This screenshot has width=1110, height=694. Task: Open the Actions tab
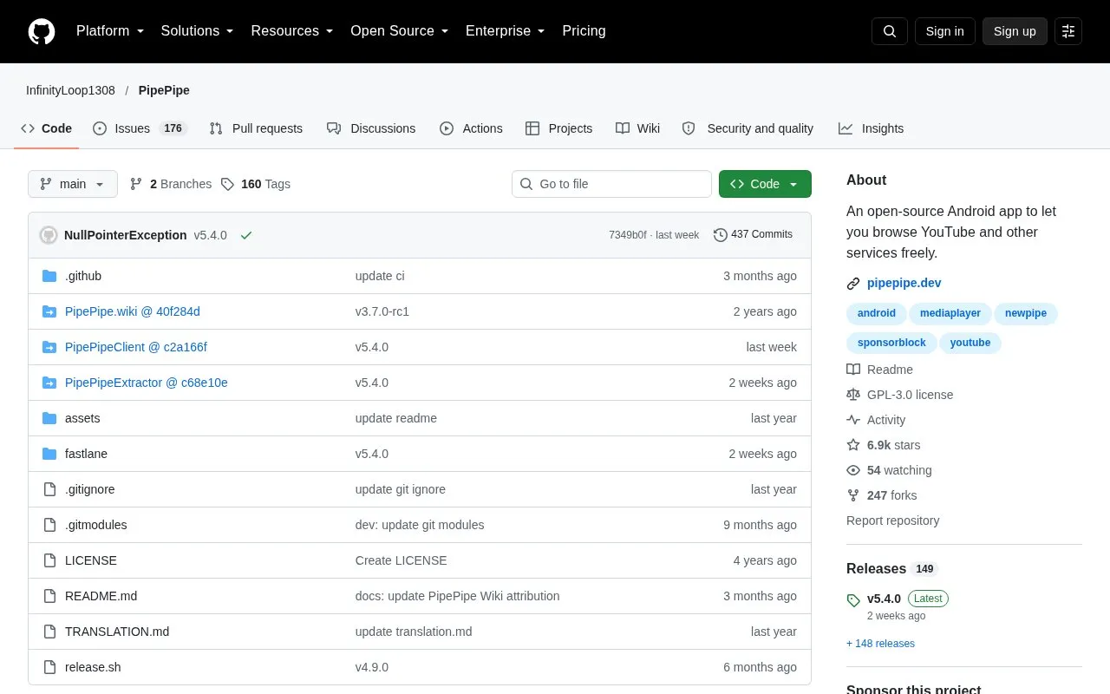point(471,128)
